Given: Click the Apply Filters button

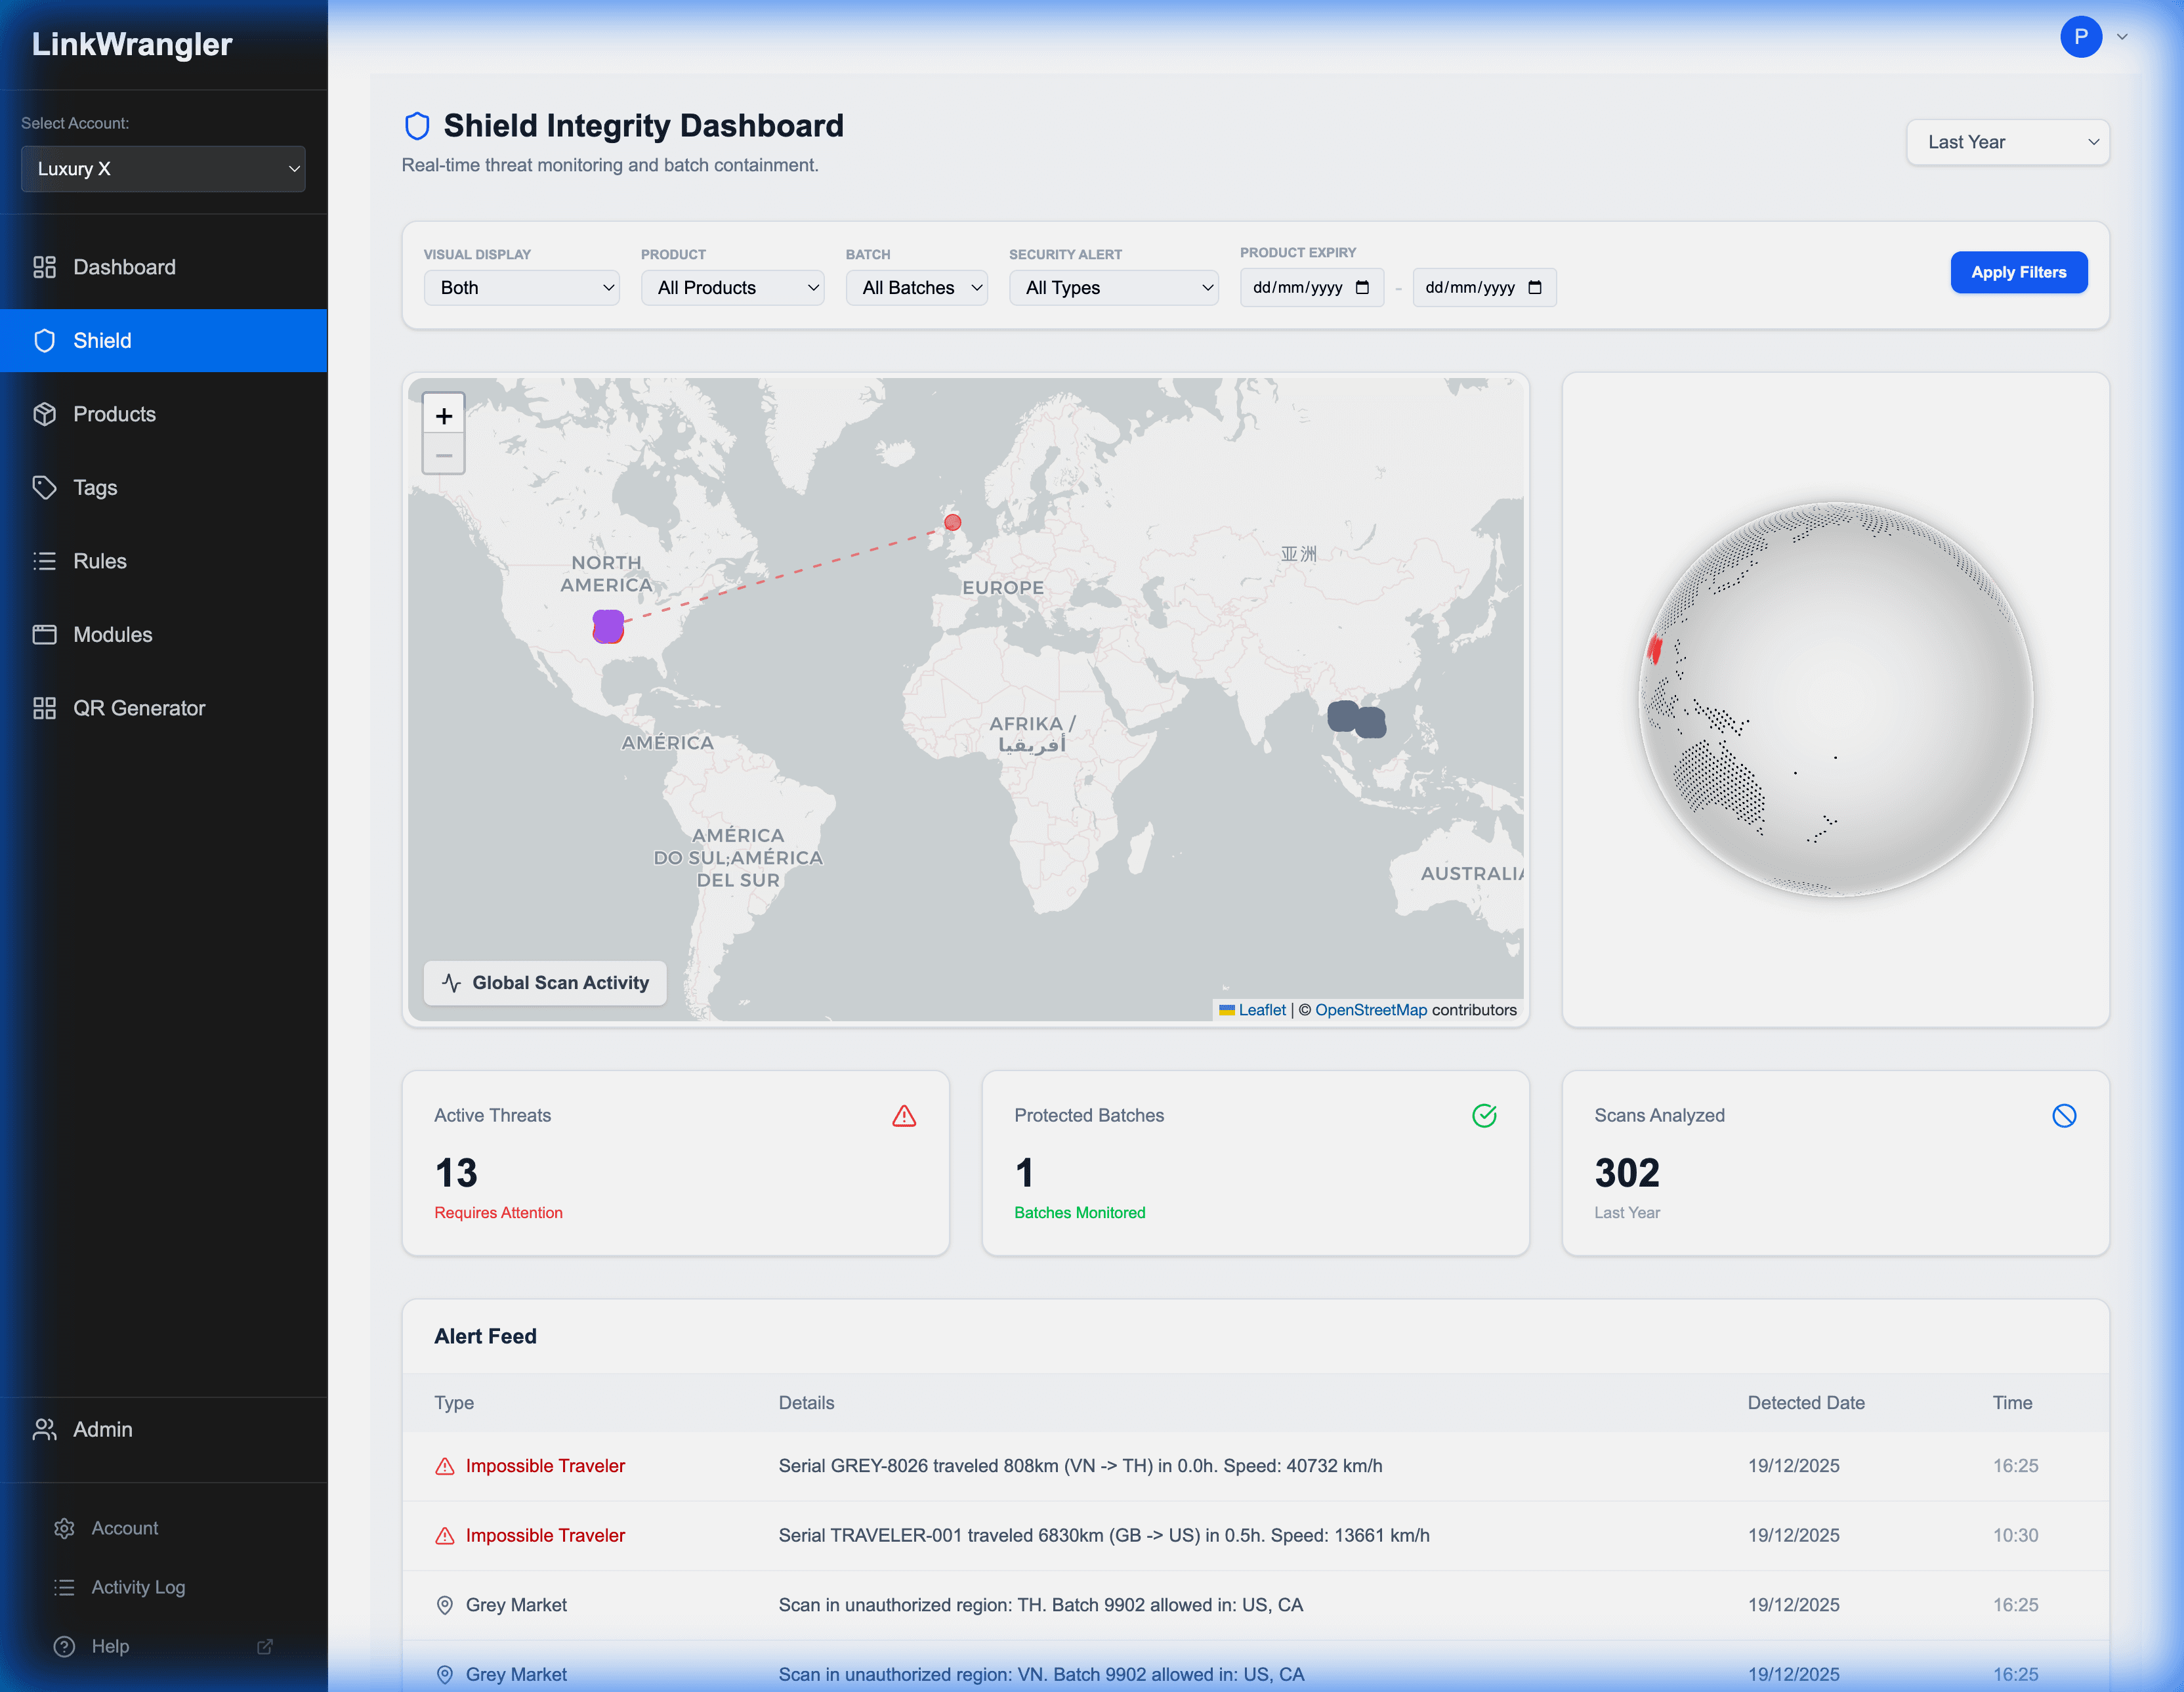Looking at the screenshot, I should 2019,272.
